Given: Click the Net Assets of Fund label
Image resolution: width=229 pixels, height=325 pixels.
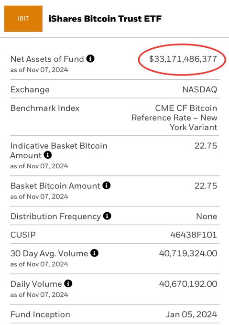Looking at the screenshot, I should (x=47, y=59).
